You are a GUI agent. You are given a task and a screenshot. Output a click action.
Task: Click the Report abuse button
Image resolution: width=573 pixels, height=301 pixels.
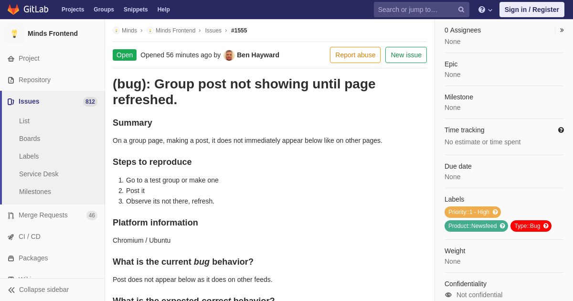pyautogui.click(x=355, y=55)
